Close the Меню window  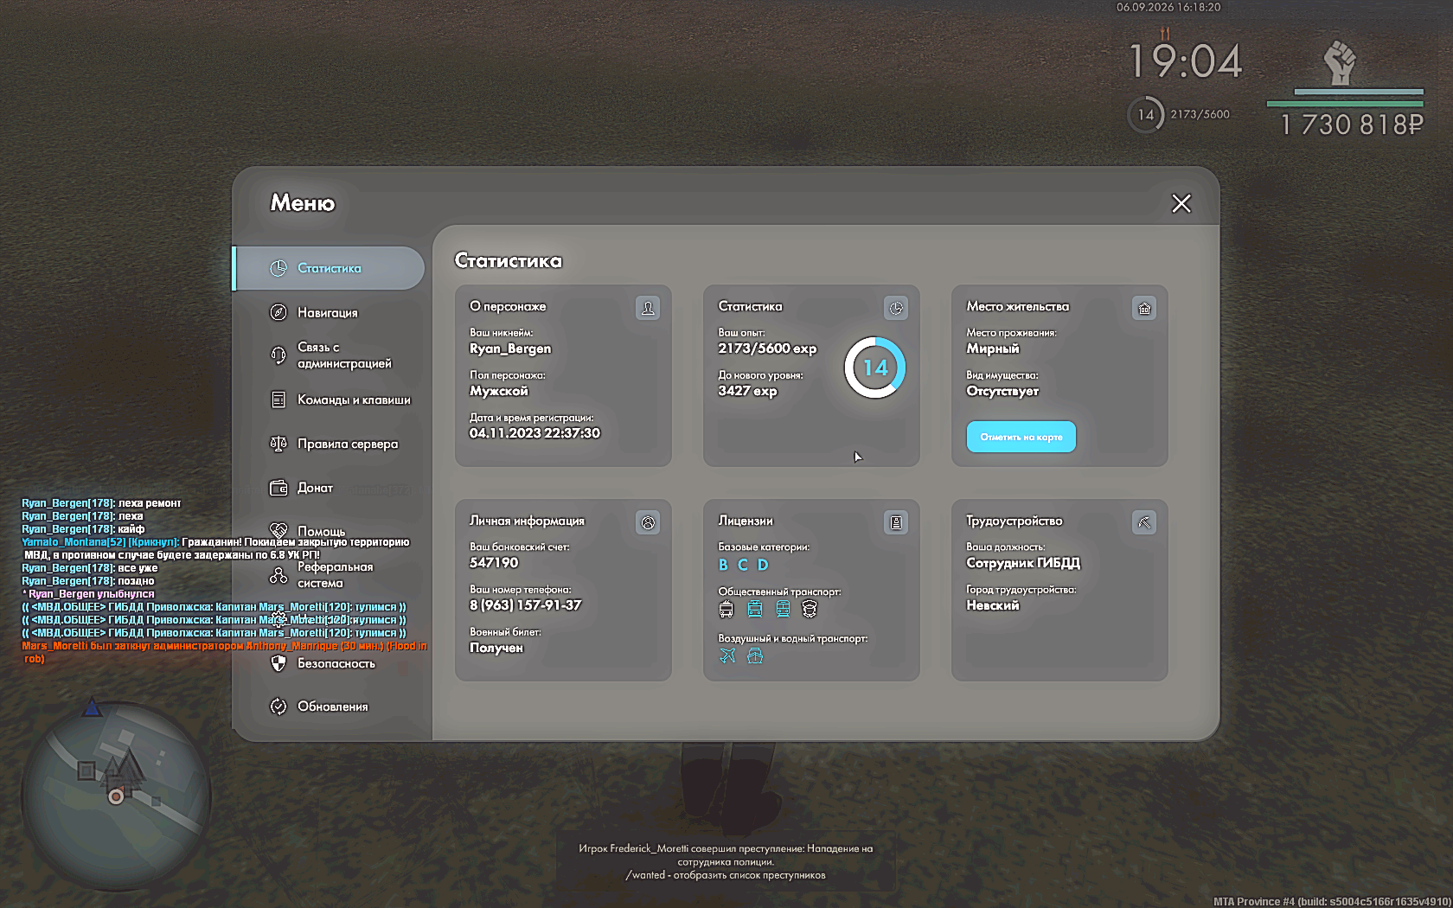pos(1181,203)
